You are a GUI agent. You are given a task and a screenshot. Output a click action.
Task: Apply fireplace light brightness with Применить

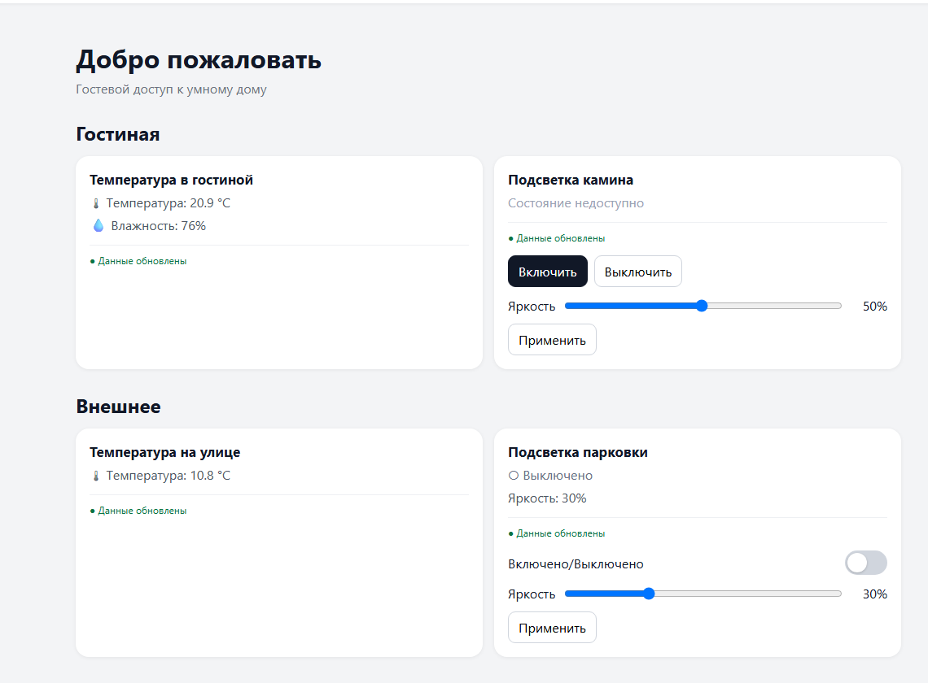click(x=552, y=339)
